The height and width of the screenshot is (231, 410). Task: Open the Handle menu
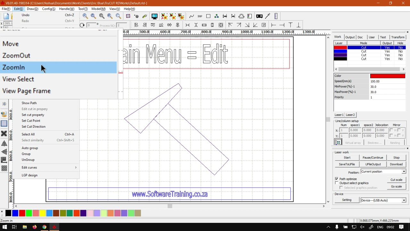pyautogui.click(x=67, y=9)
